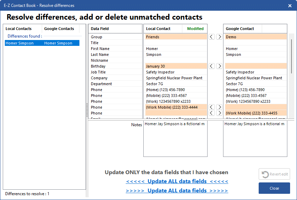The height and width of the screenshot is (200, 297).
Task: Click left arrow beside Work Mobile 333-4455
Action: (212, 113)
